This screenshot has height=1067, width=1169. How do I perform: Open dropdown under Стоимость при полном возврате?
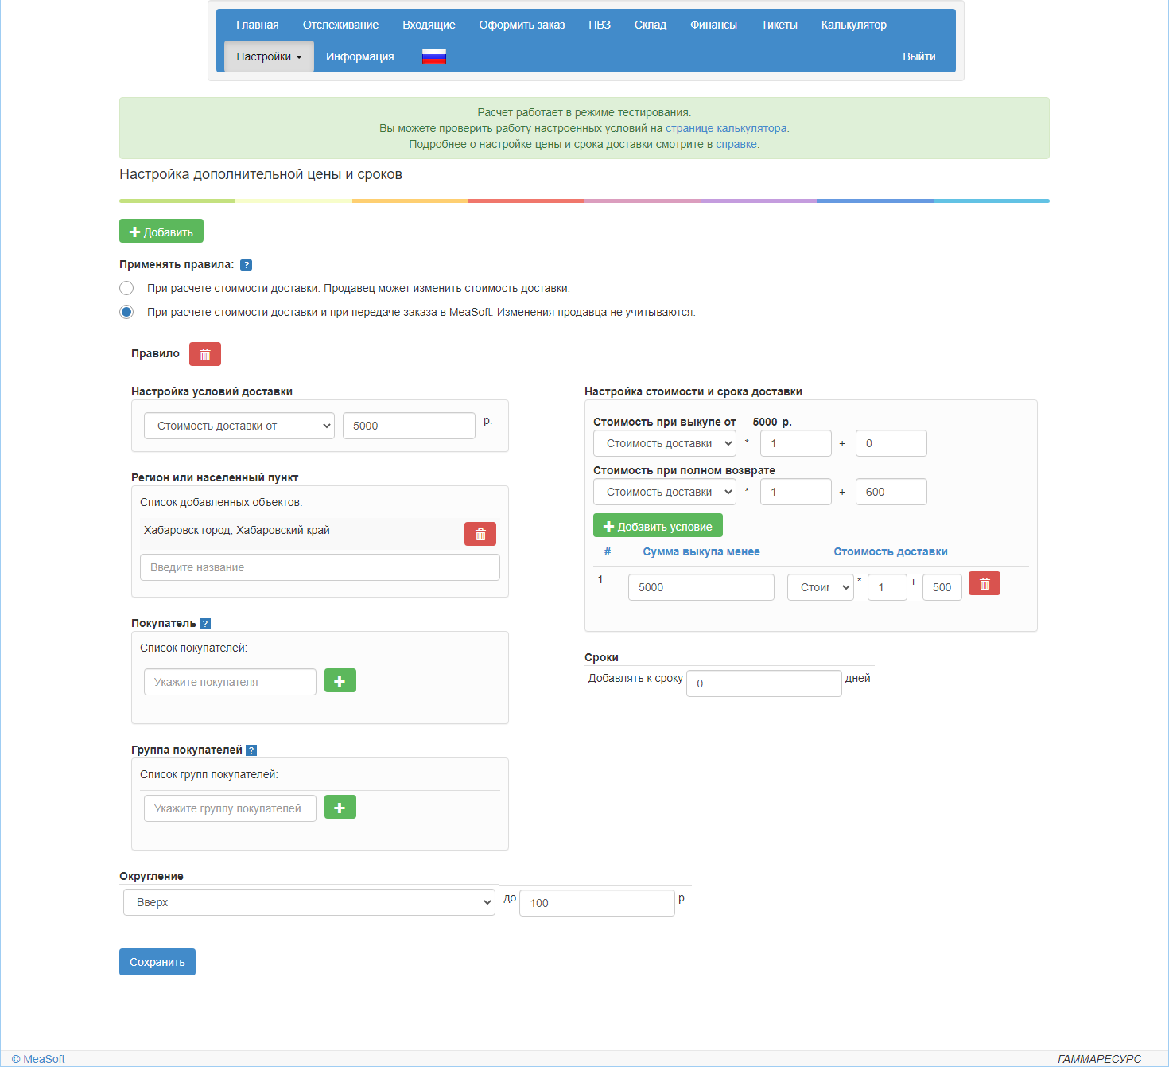(x=665, y=492)
